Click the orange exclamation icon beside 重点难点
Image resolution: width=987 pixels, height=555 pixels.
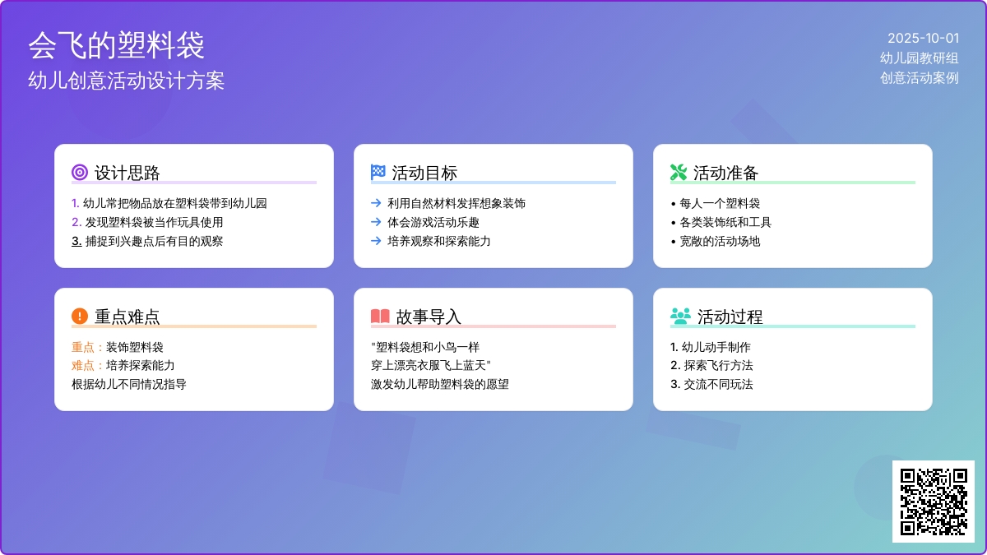coord(80,317)
